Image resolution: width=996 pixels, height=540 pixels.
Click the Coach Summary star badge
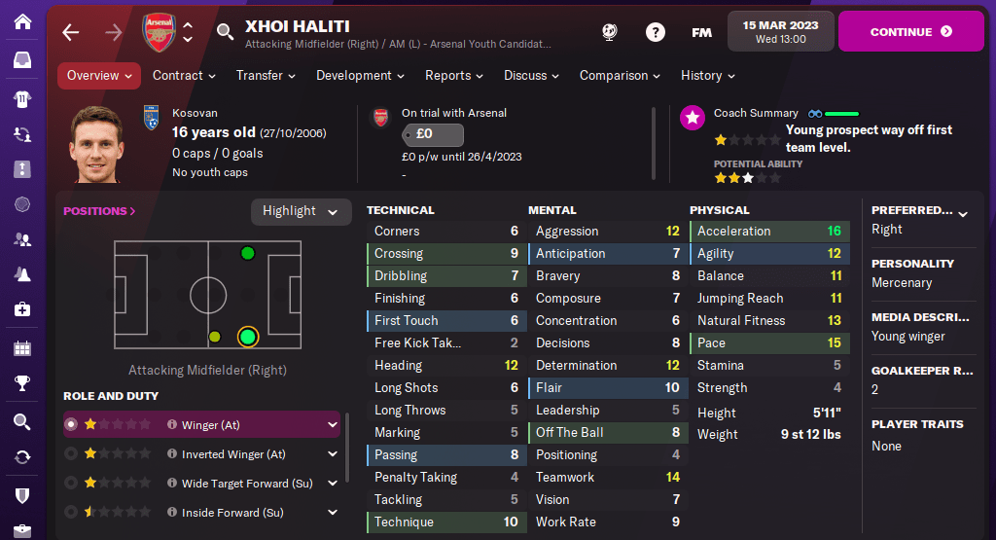(693, 119)
